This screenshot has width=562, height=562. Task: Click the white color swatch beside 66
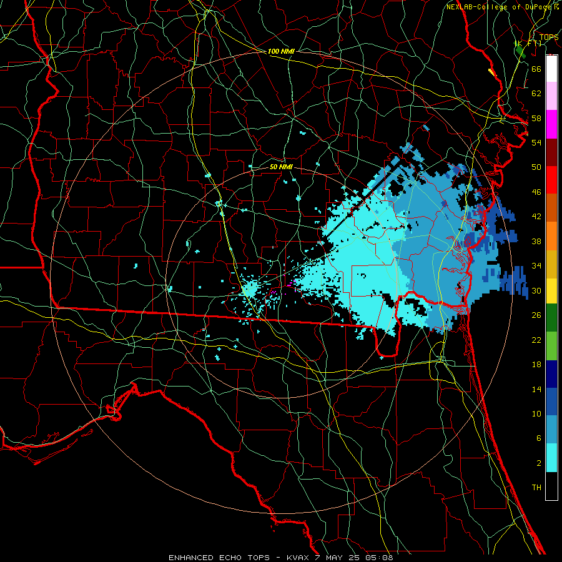point(551,69)
